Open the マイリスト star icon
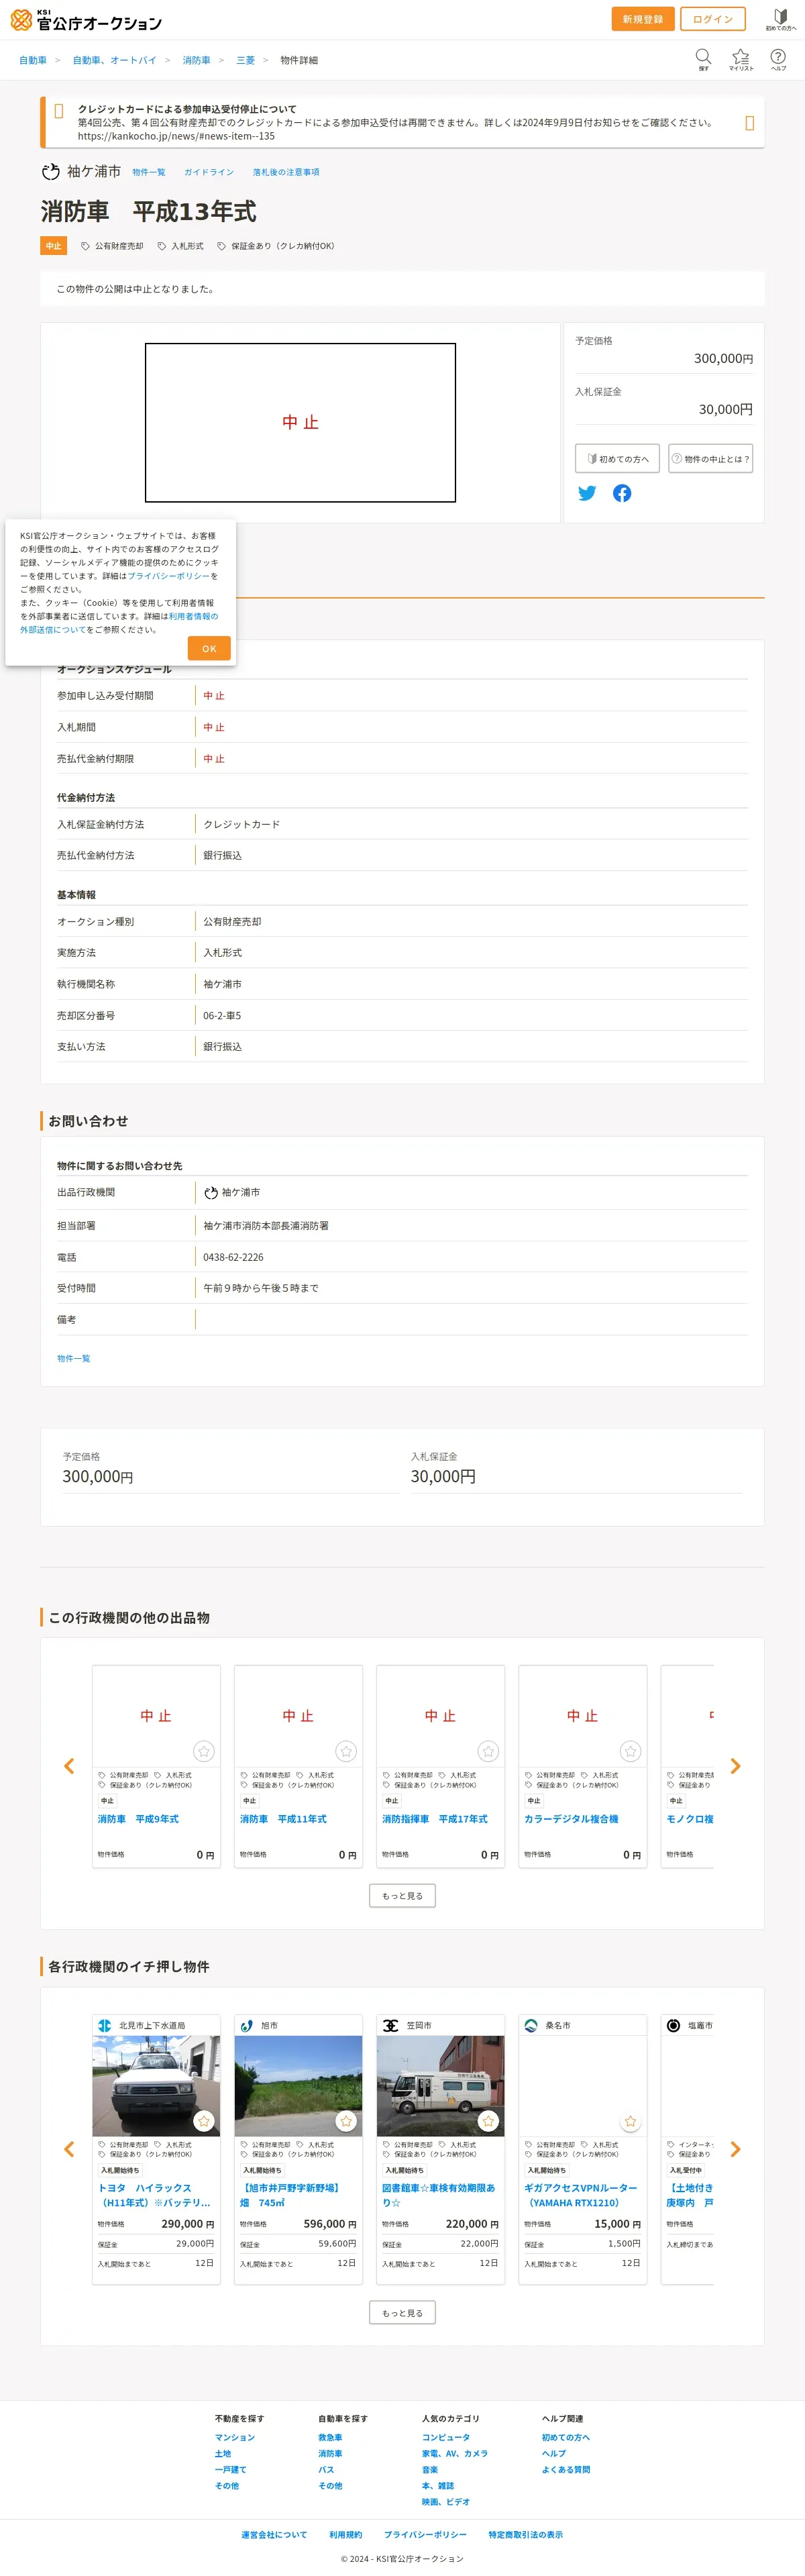 (x=740, y=59)
